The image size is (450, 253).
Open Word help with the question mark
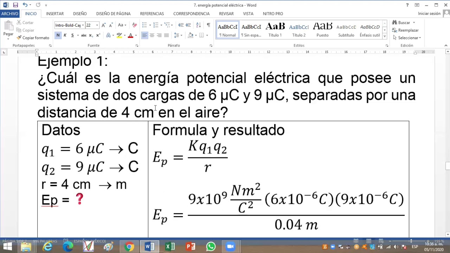coord(407,5)
